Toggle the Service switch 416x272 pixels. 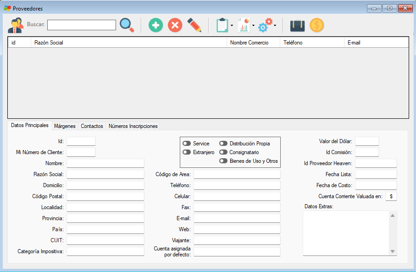point(187,144)
